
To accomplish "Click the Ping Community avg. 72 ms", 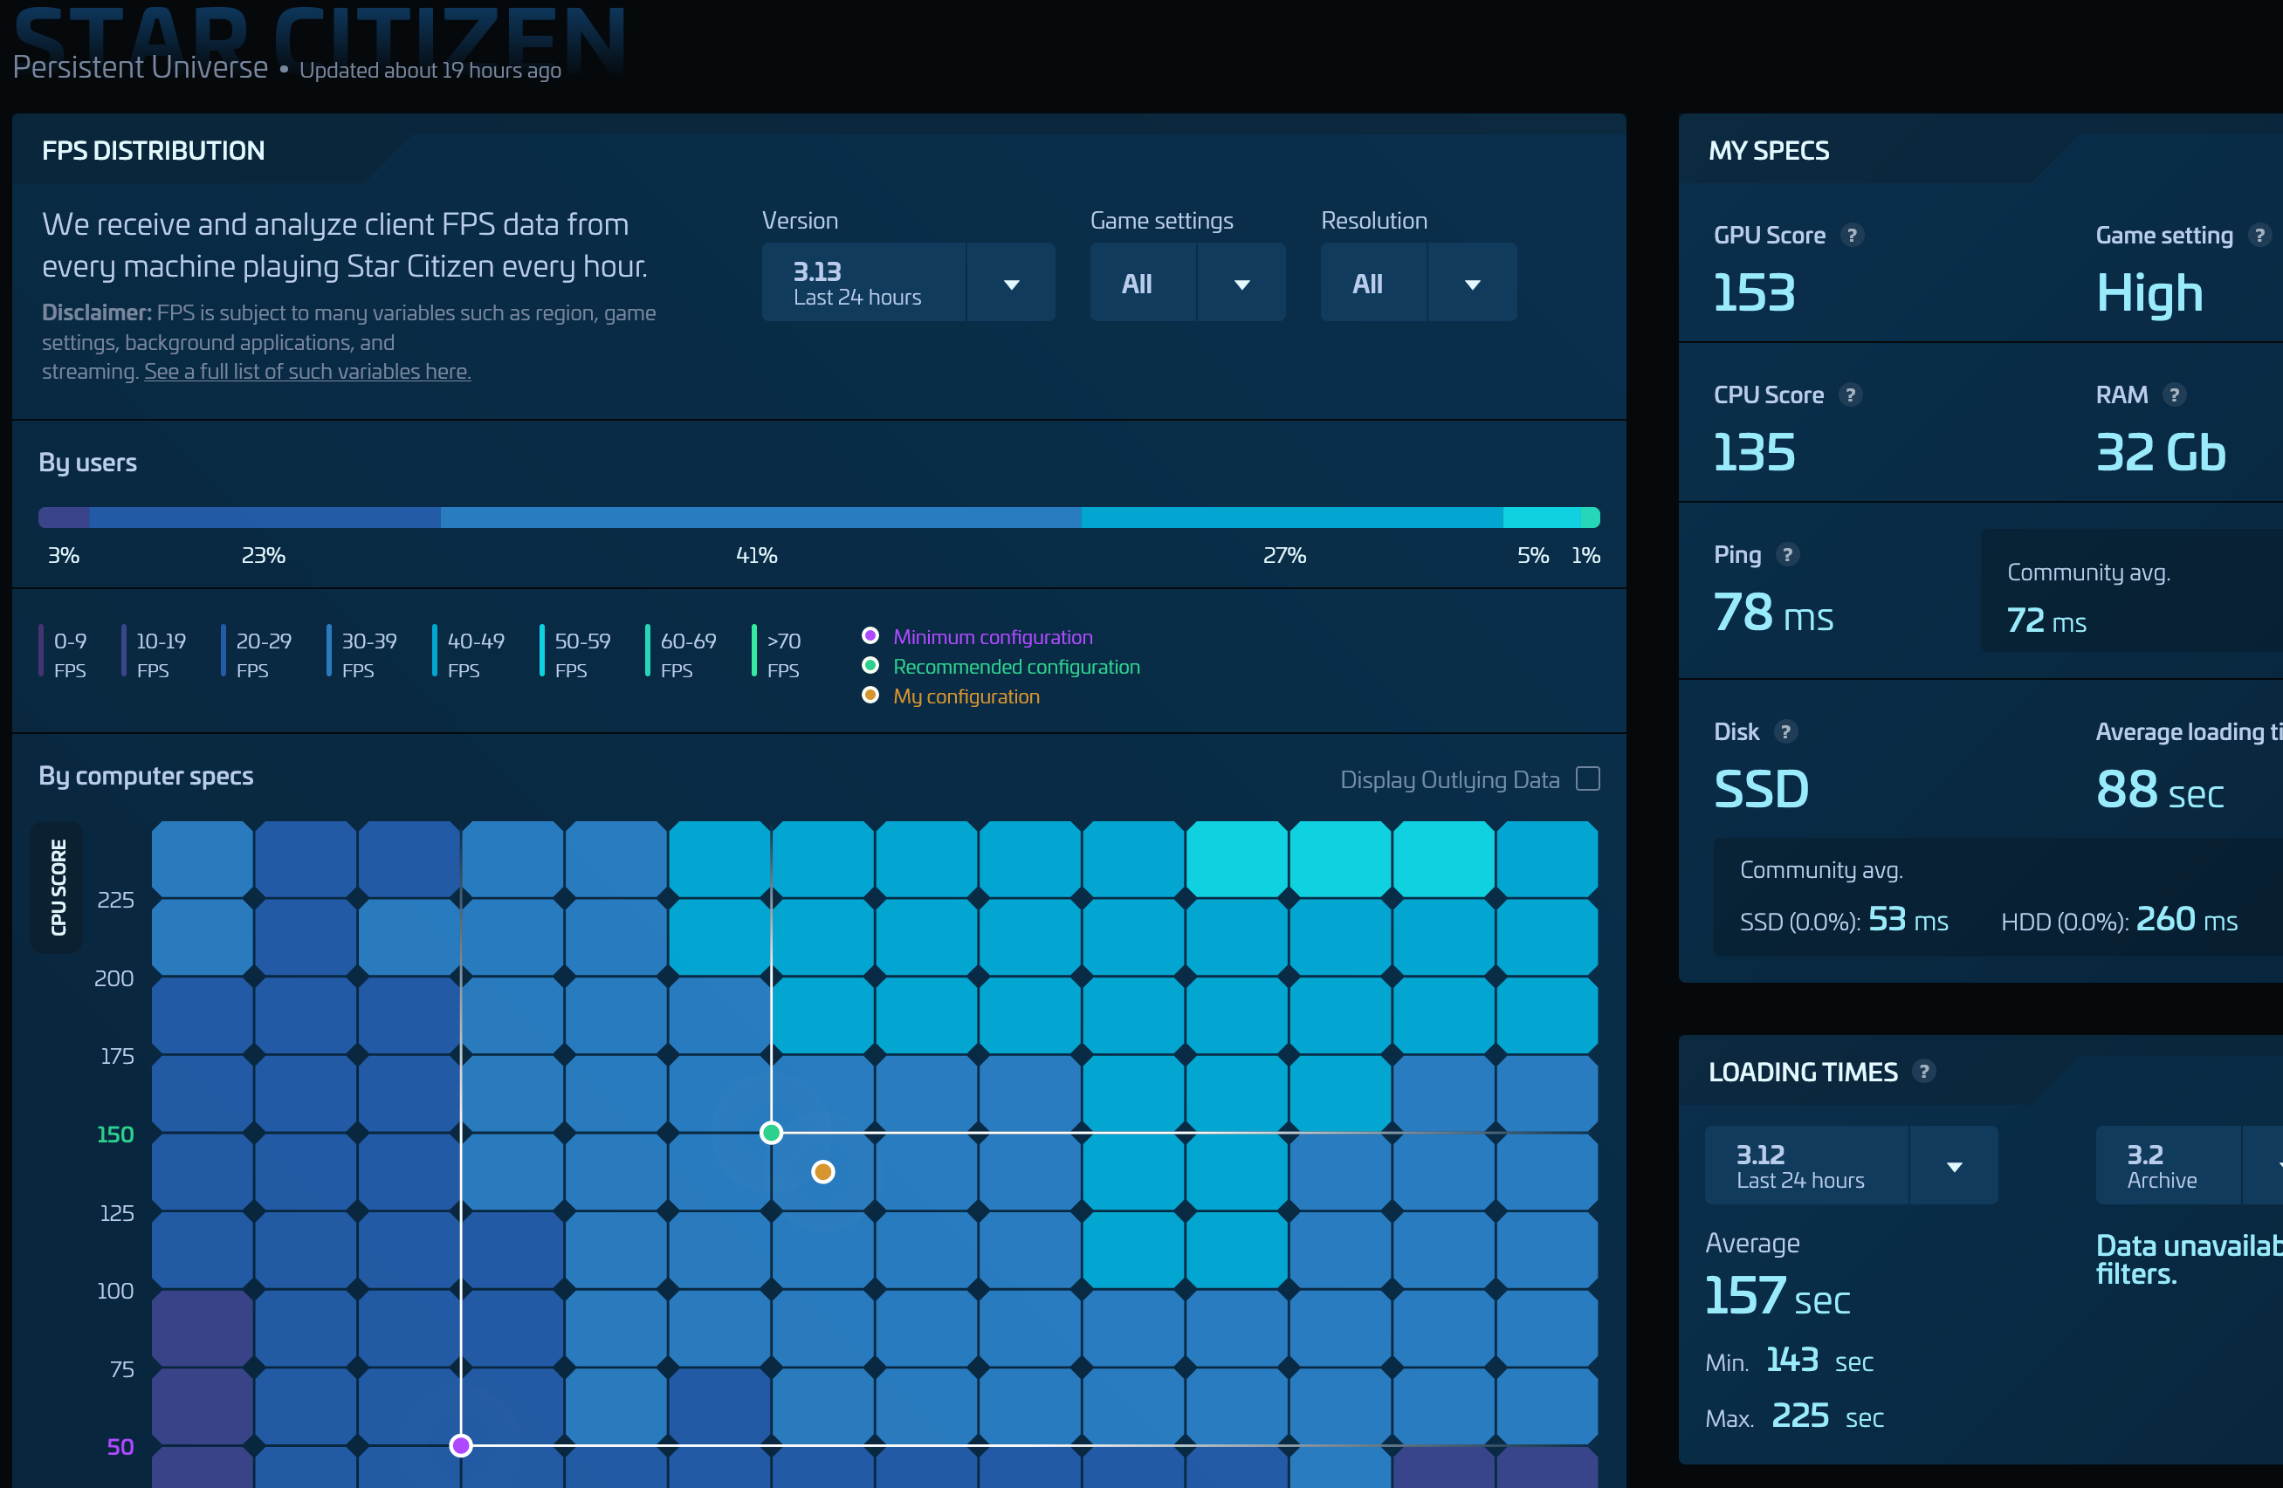I will [x=2046, y=621].
